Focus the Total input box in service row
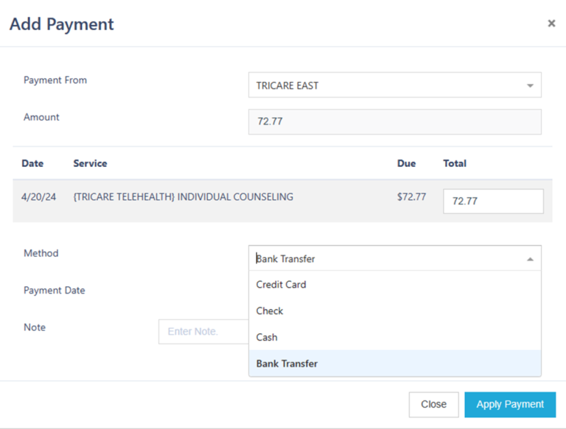 pos(492,202)
